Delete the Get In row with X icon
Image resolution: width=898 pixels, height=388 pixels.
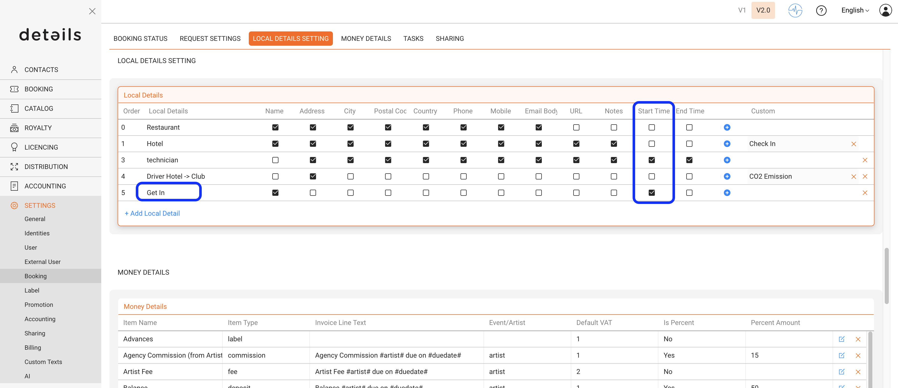865,193
